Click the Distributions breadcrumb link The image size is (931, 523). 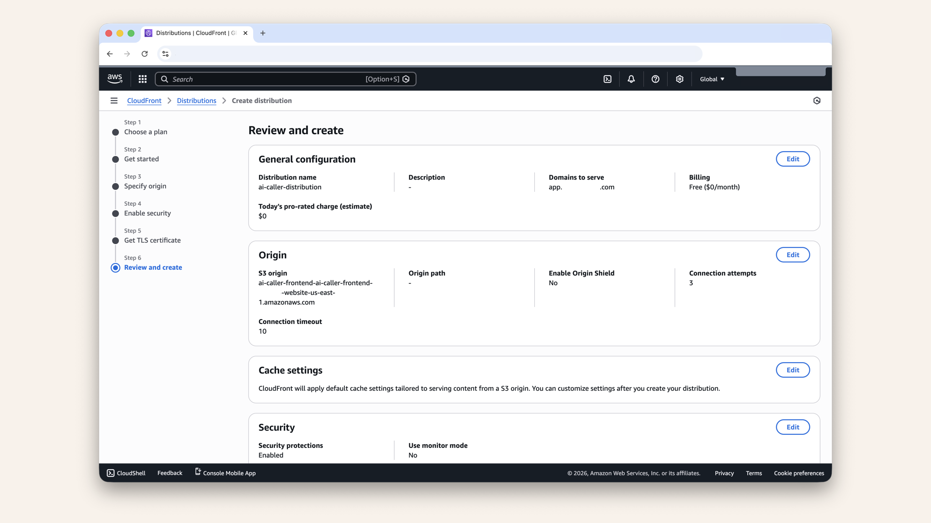click(x=196, y=101)
